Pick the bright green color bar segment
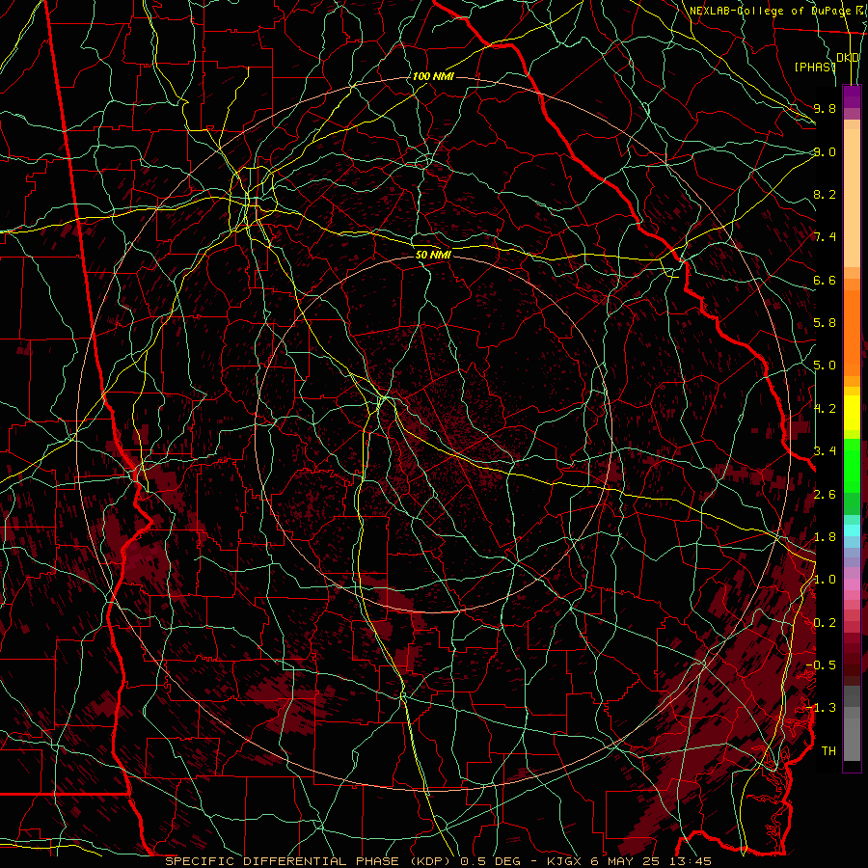This screenshot has height=868, width=868. click(852, 465)
